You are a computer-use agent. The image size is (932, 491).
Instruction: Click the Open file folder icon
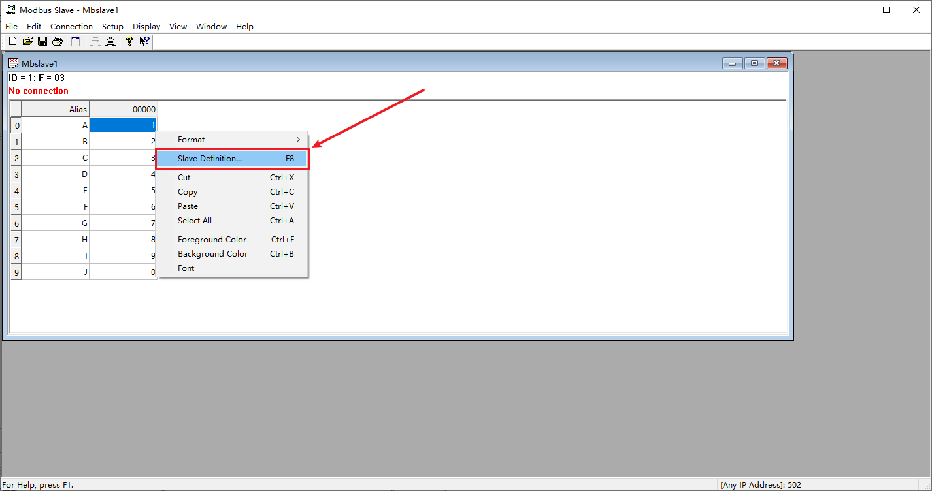(27, 42)
